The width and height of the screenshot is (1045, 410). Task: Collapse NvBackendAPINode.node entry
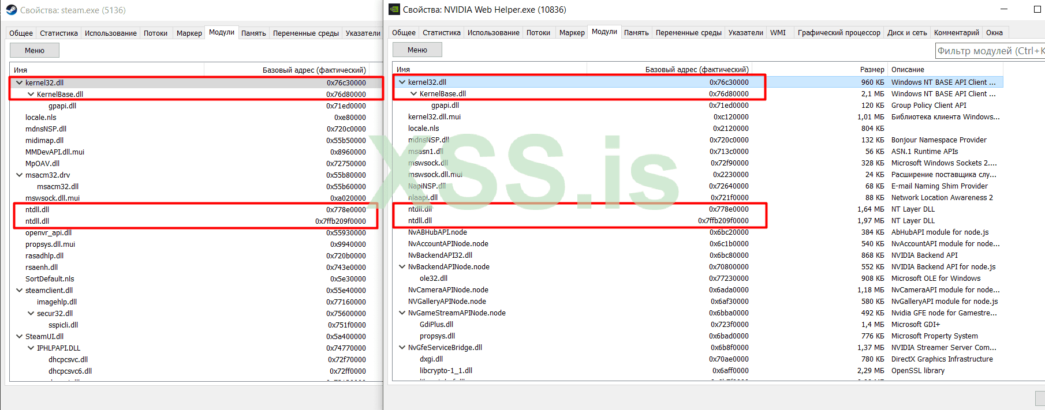[x=402, y=266]
